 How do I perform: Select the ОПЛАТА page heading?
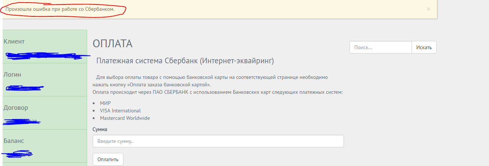coord(113,44)
